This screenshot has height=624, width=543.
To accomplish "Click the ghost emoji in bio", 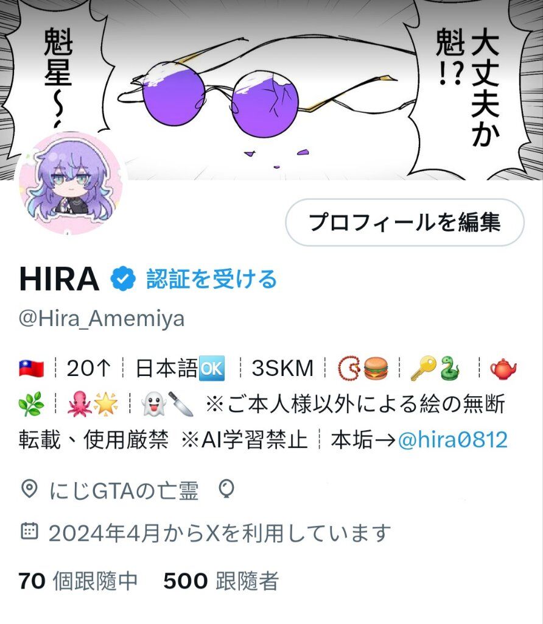I will [x=154, y=404].
